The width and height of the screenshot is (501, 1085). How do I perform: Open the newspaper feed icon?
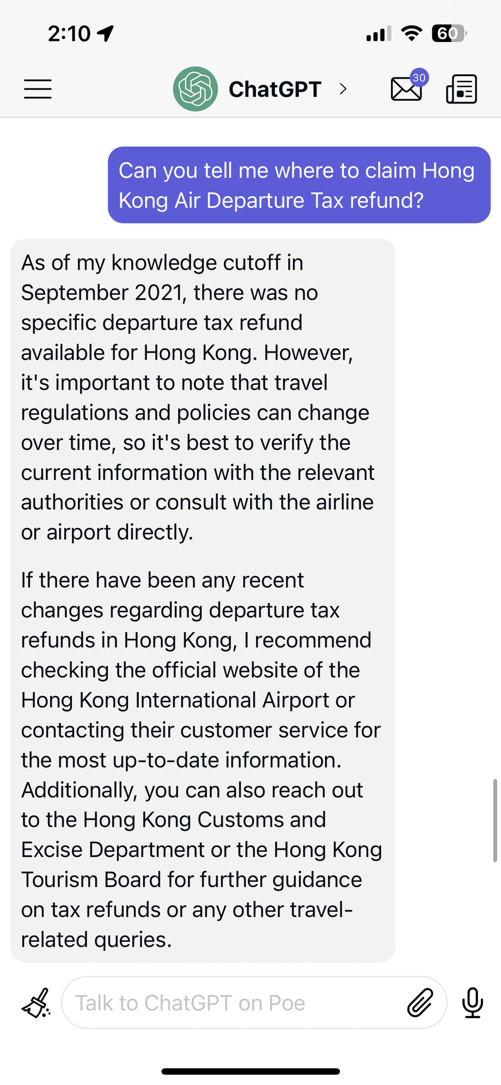coord(461,89)
